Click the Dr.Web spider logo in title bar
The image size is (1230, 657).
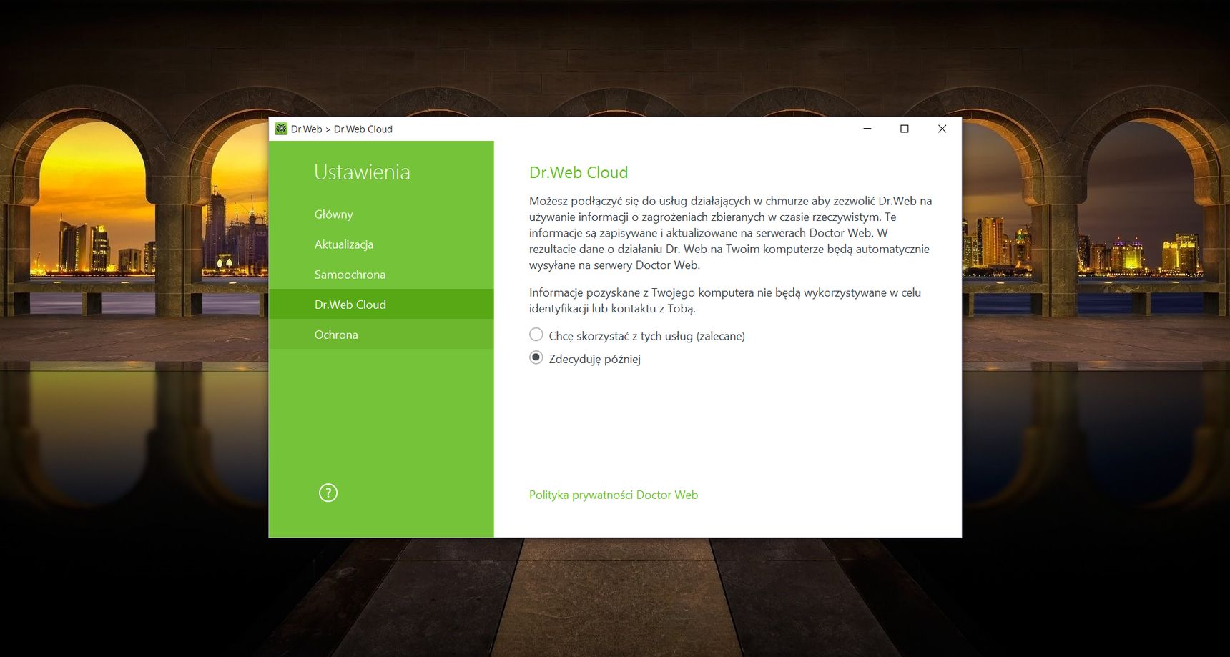[x=281, y=129]
